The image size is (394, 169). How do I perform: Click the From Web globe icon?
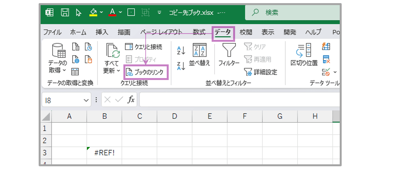76,59
